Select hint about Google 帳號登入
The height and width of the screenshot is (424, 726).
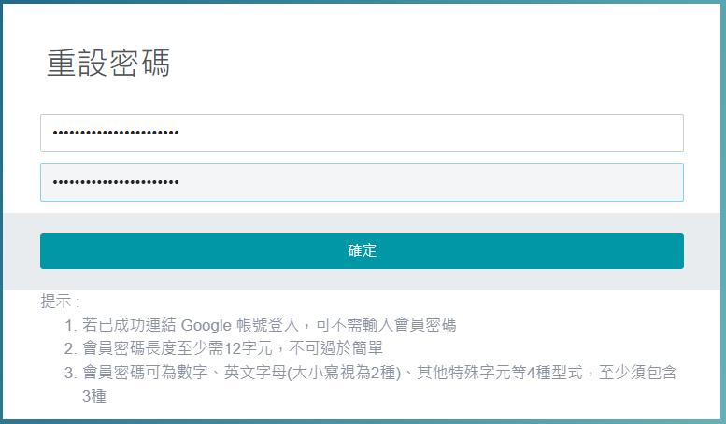pyautogui.click(x=269, y=325)
